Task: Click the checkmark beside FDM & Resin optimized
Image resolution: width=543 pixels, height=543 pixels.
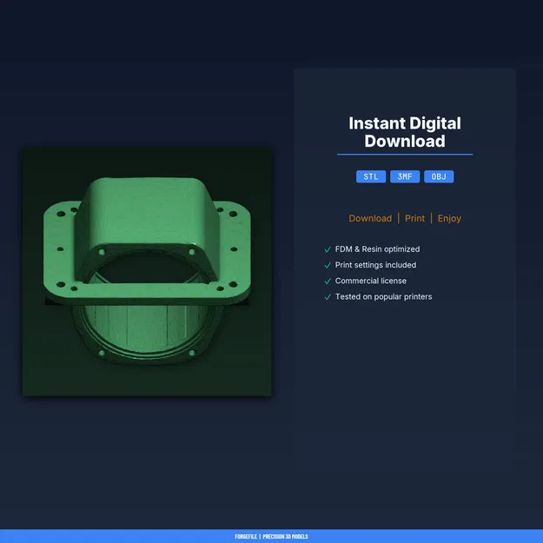Action: 328,249
